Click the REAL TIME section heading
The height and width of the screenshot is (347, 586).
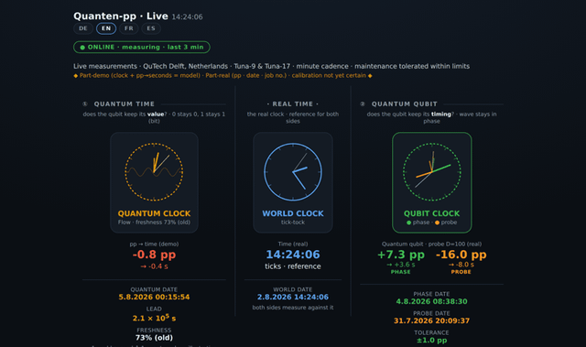coord(293,103)
